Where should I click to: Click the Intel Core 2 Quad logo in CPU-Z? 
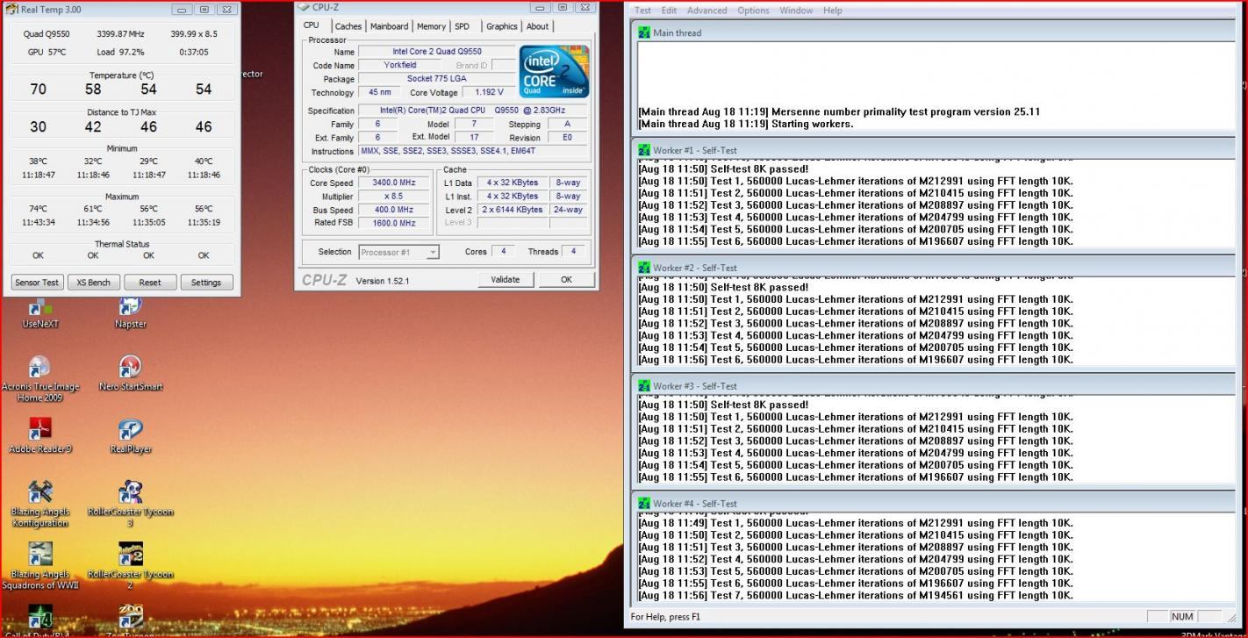(x=554, y=71)
